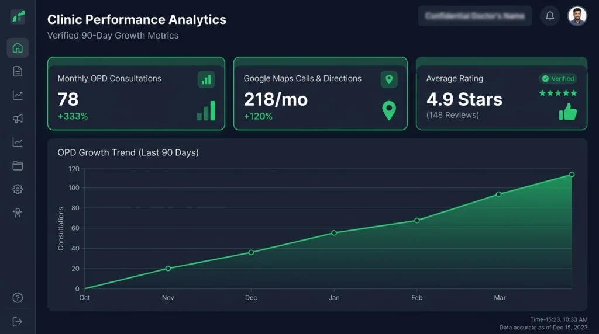Screen dimensions: 599x334
Task: Click the +120% growth figure
Action: coord(258,116)
